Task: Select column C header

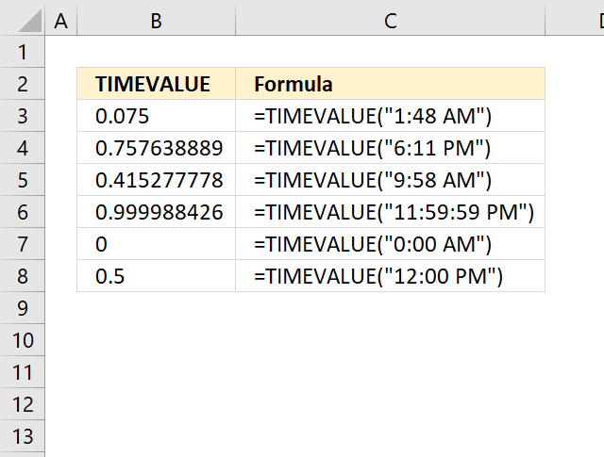Action: [390, 21]
